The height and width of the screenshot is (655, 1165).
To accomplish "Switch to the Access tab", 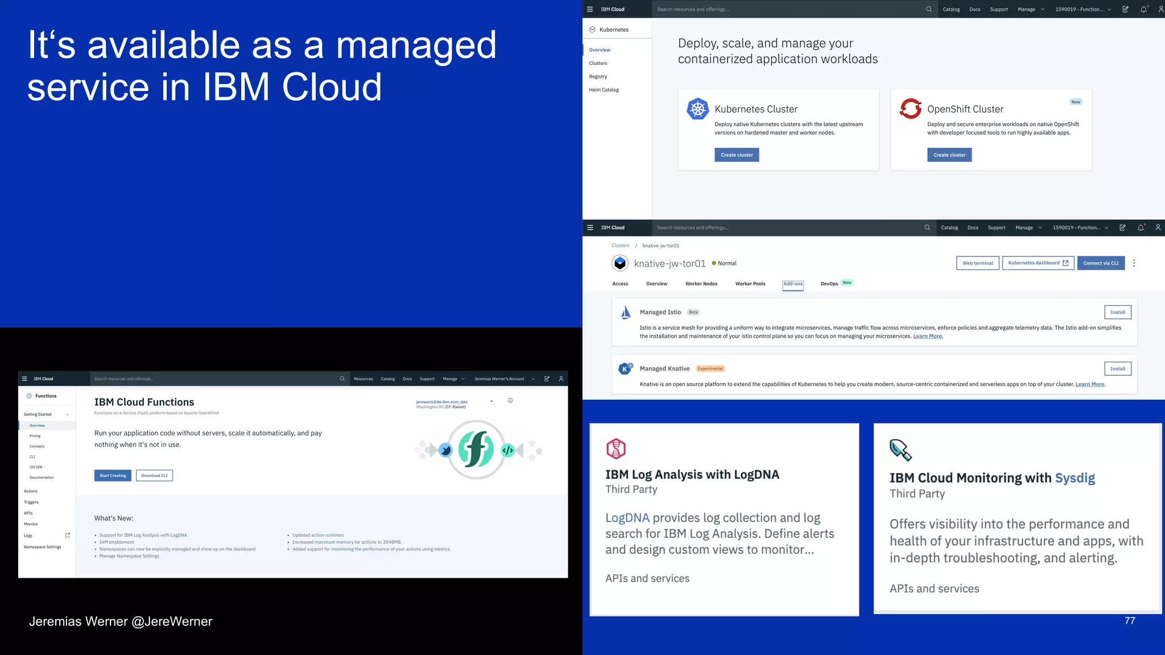I will click(x=620, y=284).
